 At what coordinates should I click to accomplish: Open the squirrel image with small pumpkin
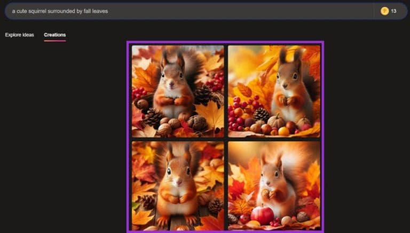click(274, 91)
